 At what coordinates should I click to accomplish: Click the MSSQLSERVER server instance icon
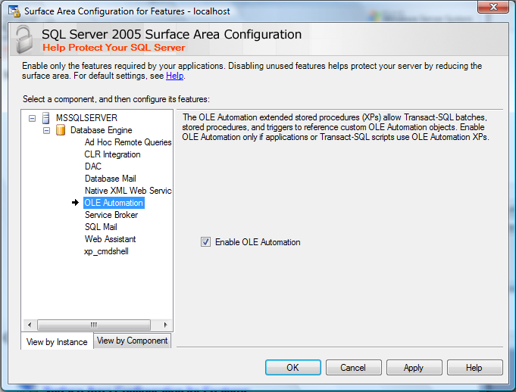tap(46, 117)
